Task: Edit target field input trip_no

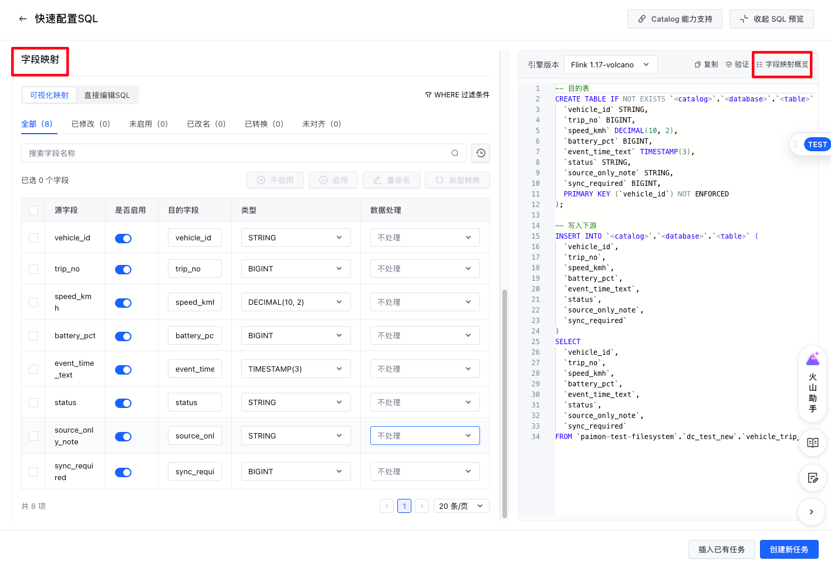Action: click(195, 268)
